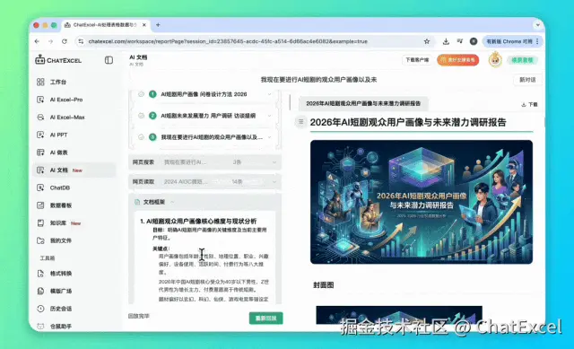Switch to the ChatExcel browser tab
Viewport: 574px width, 349px height.
click(106, 25)
